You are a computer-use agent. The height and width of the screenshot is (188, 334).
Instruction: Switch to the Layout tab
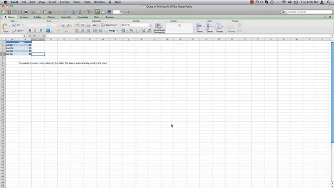pos(23,17)
